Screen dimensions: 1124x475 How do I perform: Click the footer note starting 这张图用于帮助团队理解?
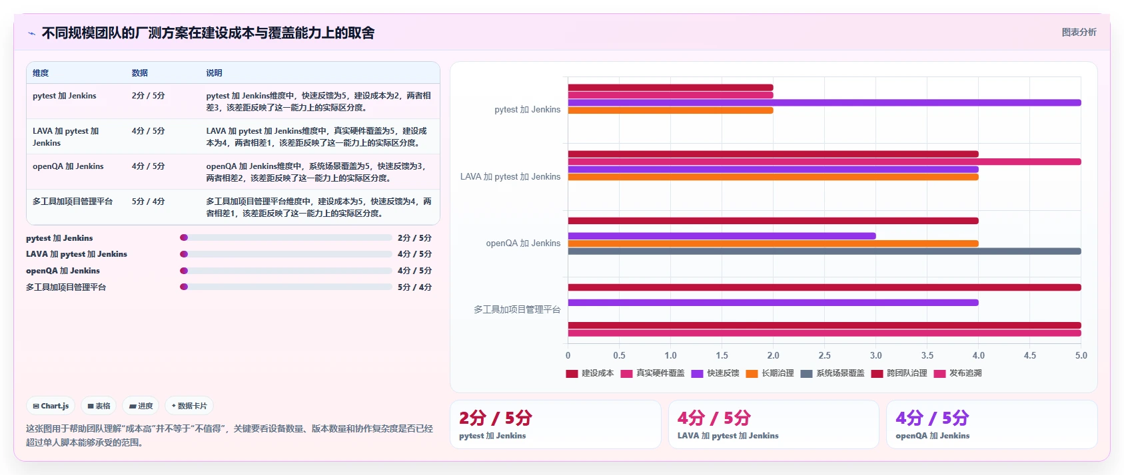pyautogui.click(x=229, y=435)
